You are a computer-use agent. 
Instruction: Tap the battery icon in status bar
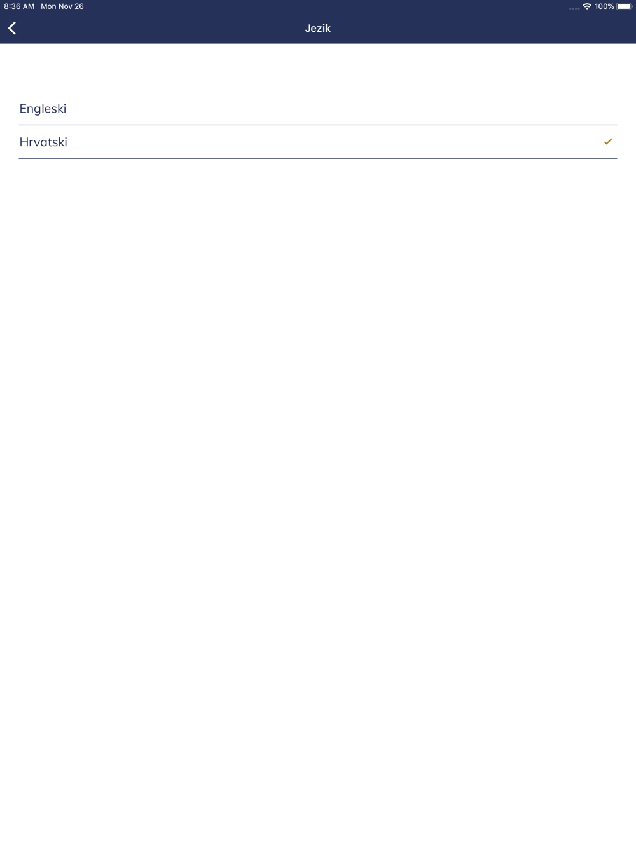pos(625,6)
